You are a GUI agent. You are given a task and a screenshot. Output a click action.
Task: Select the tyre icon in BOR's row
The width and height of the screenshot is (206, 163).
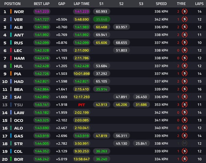click(186, 159)
